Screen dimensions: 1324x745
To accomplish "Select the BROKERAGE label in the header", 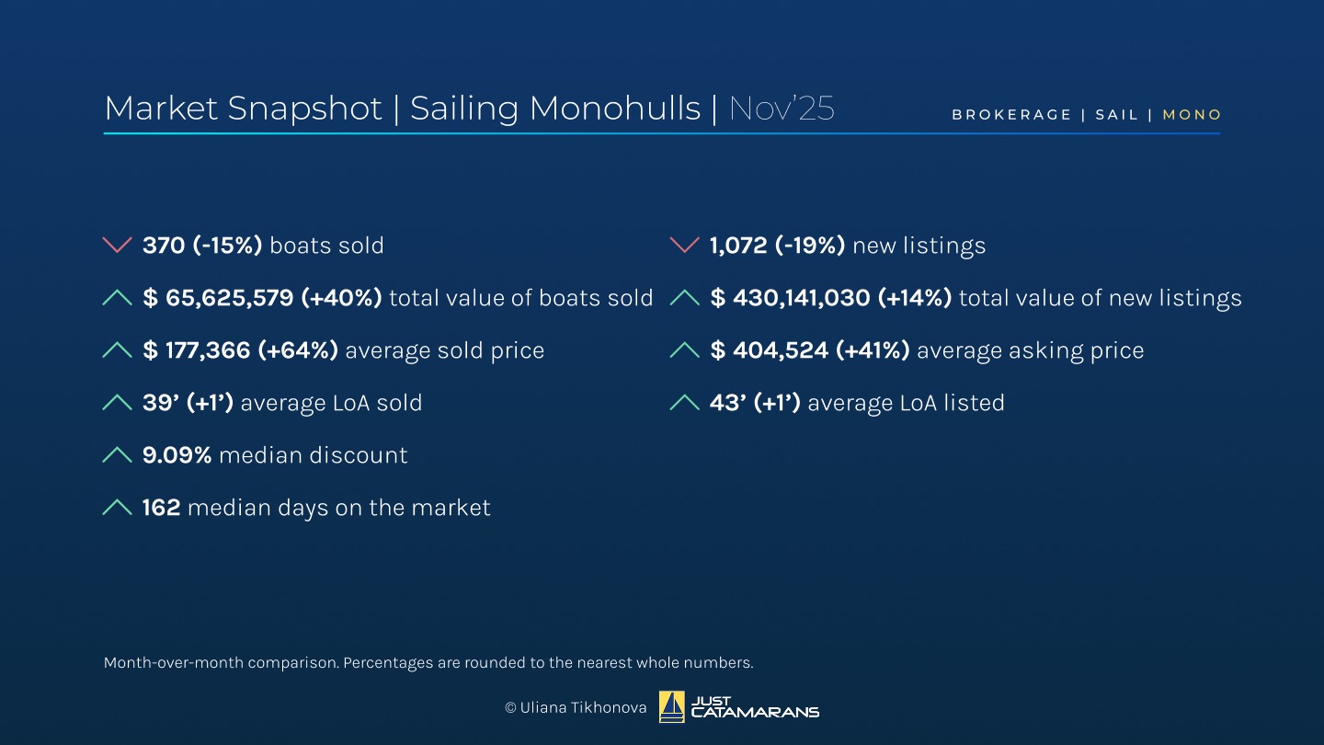I will pos(1011,115).
